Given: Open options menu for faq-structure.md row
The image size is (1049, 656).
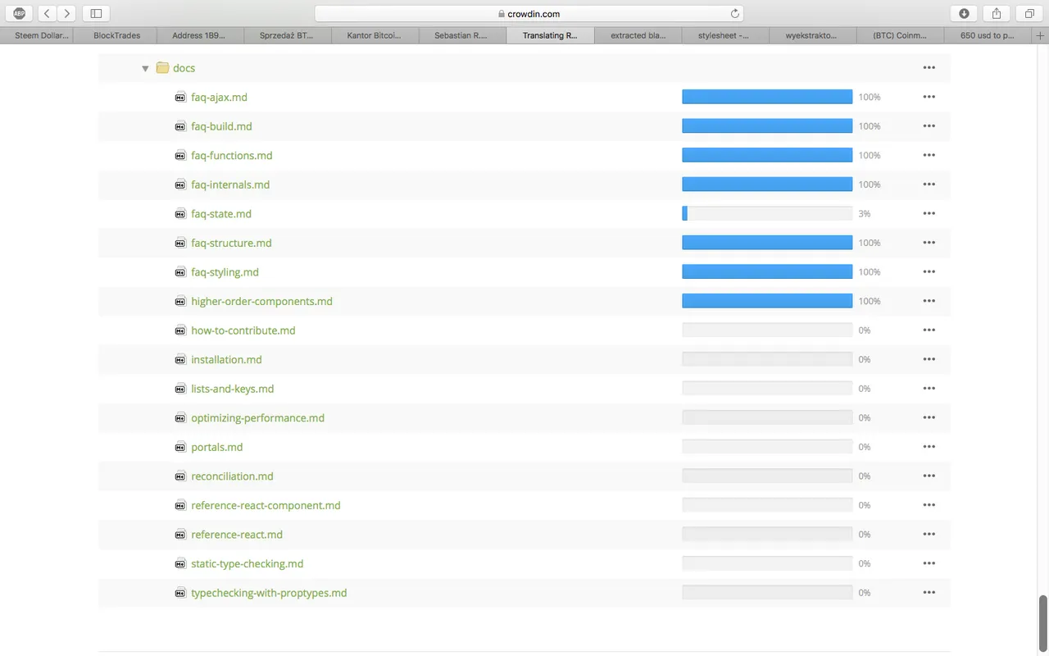Looking at the screenshot, I should click(929, 243).
